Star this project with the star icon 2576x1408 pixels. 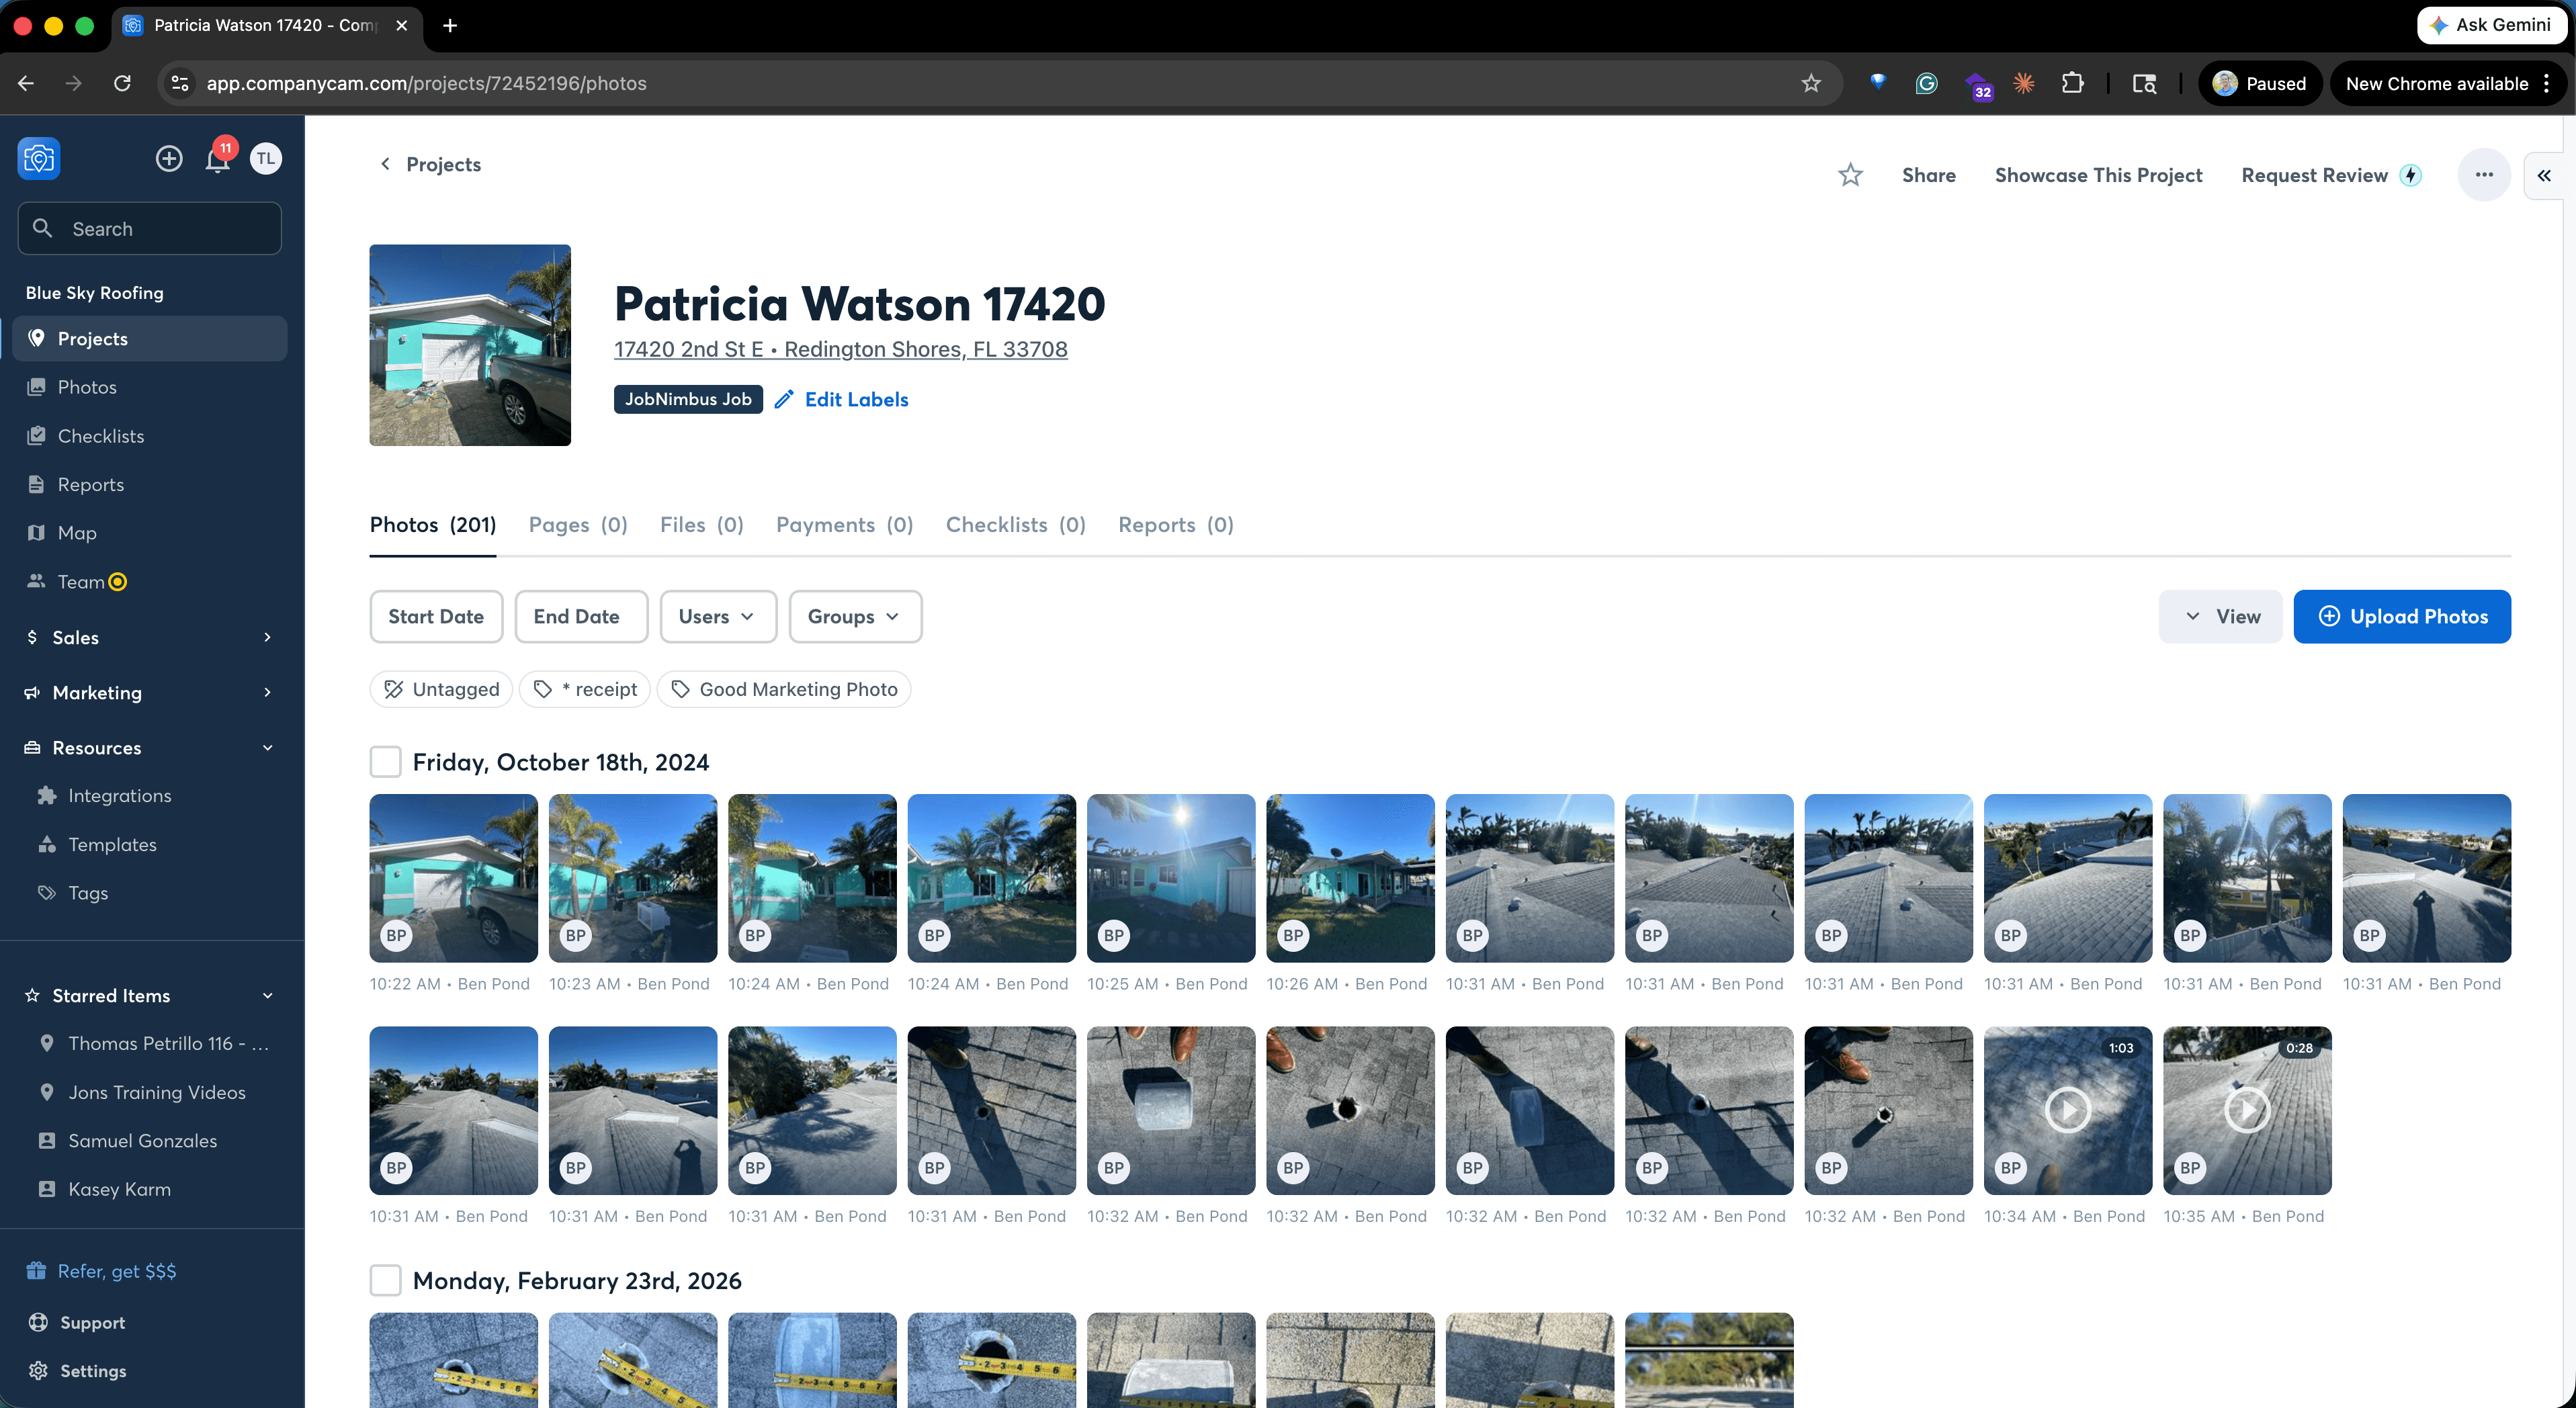[x=1850, y=175]
